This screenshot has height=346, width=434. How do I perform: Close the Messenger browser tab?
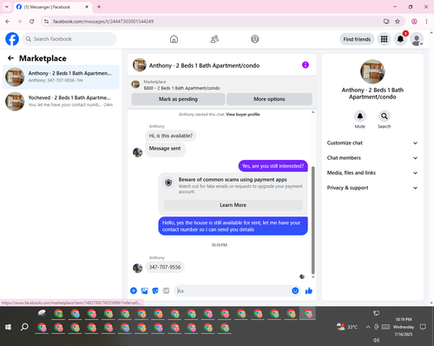(x=87, y=7)
